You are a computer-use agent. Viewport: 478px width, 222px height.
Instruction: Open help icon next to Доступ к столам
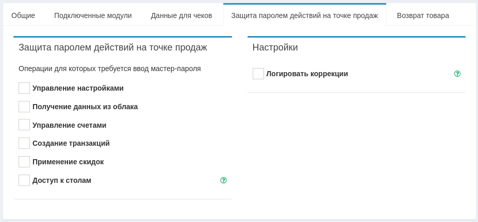pos(223,180)
